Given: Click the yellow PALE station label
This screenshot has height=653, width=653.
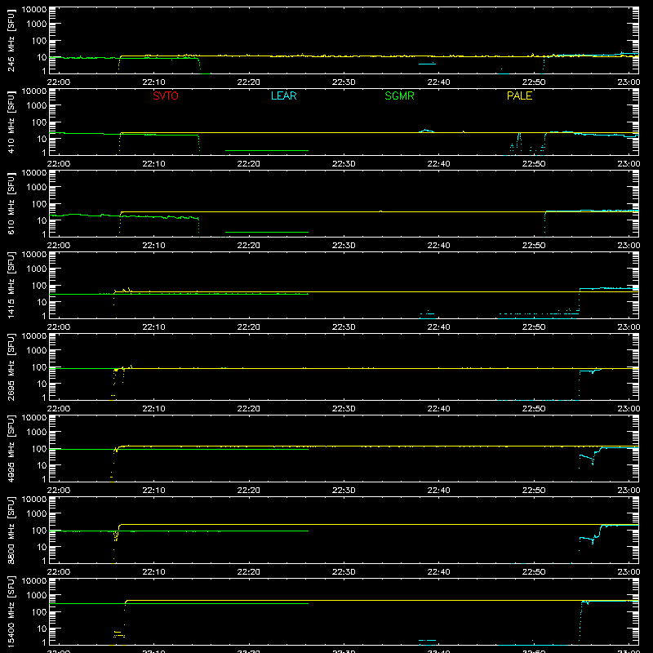Looking at the screenshot, I should point(519,96).
